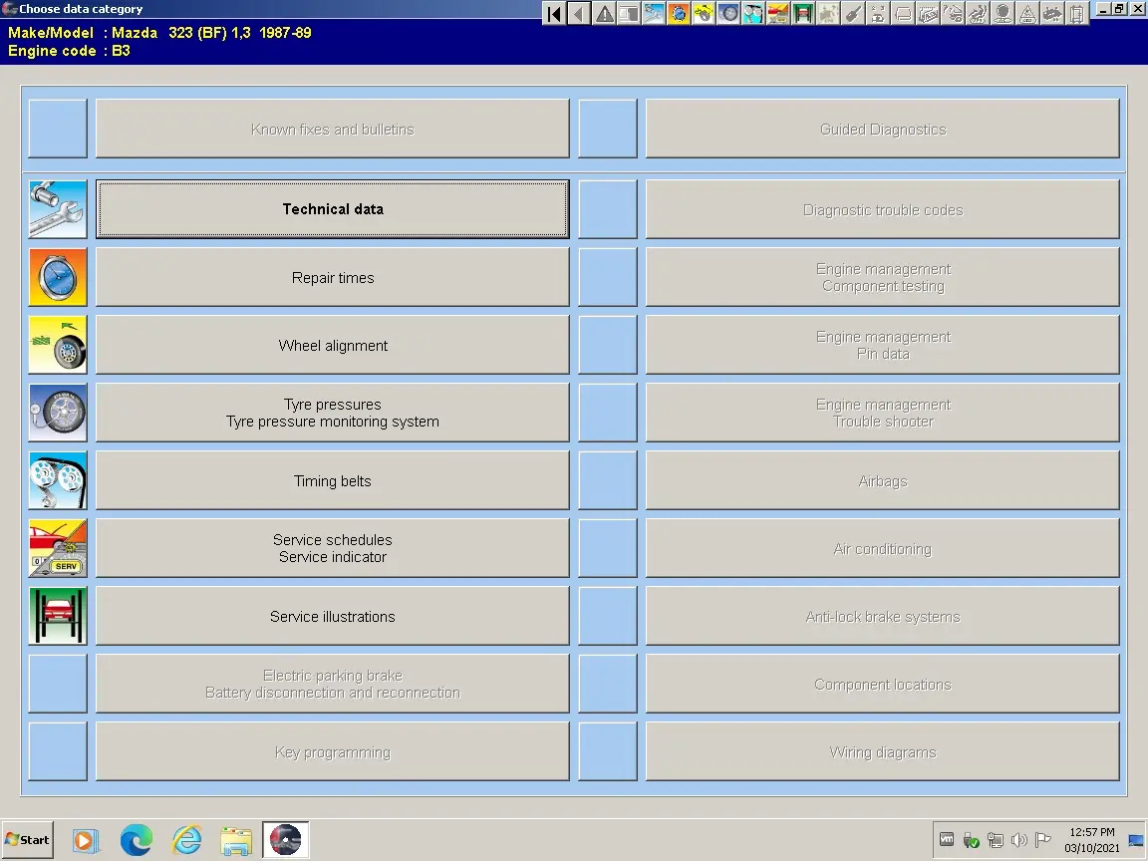
Task: Open the Windows Start menu
Action: coord(28,840)
